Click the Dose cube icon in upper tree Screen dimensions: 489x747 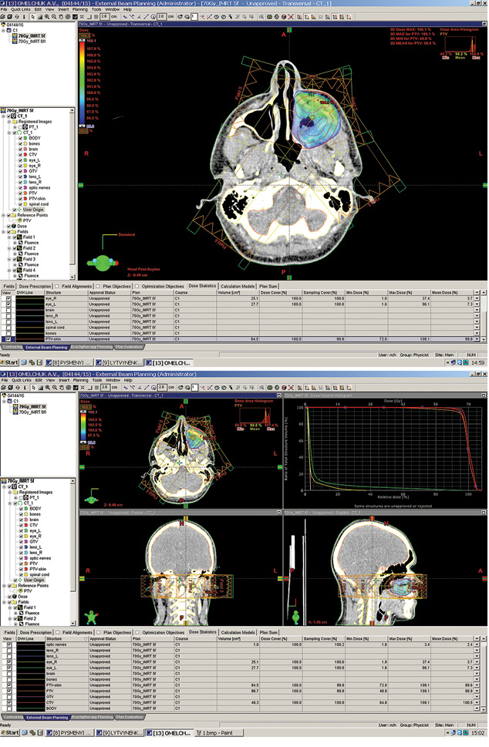[14, 227]
